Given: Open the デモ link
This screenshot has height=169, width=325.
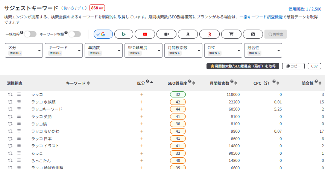Looking at the screenshot, I should click(81, 8).
